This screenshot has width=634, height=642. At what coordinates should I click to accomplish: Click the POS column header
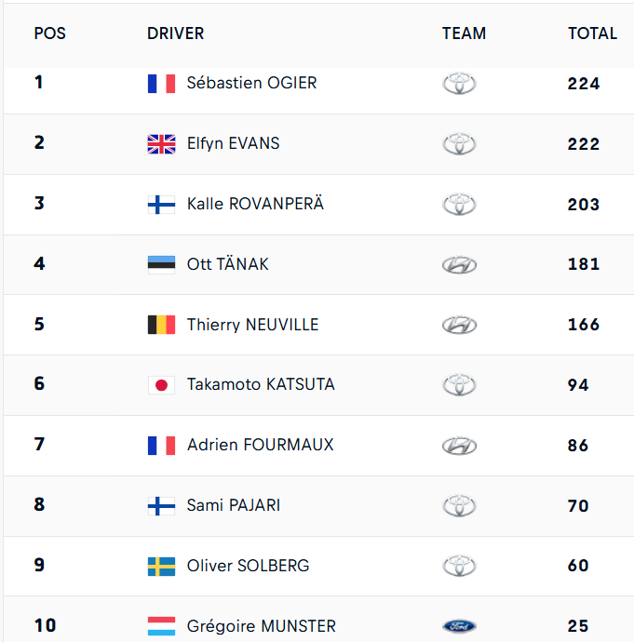pos(49,33)
